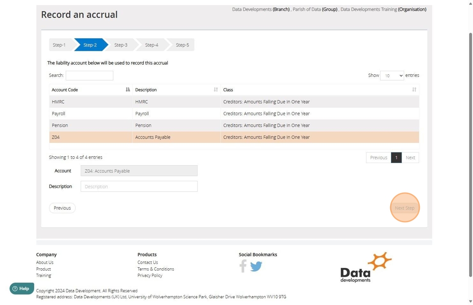Sort table by Description column icon
This screenshot has width=473, height=305.
click(x=216, y=90)
